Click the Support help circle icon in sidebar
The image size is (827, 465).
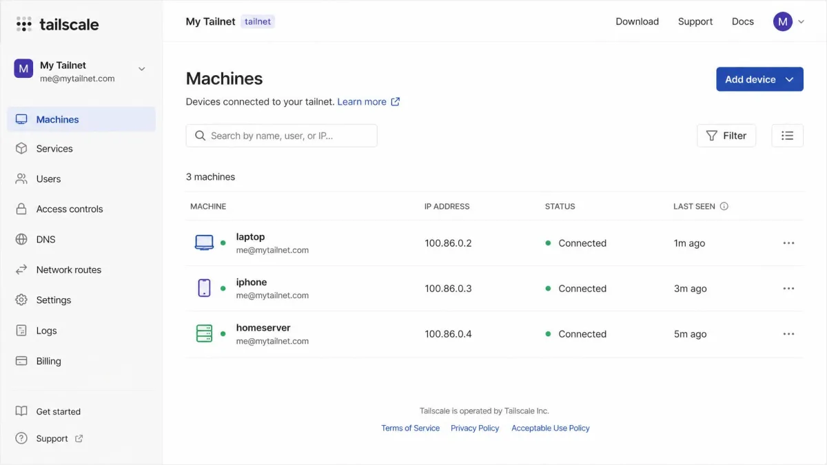tap(21, 438)
